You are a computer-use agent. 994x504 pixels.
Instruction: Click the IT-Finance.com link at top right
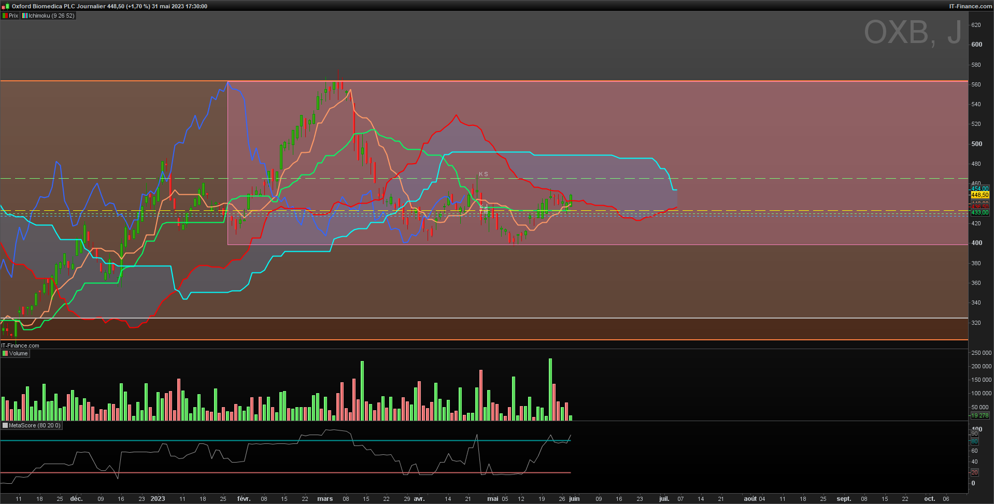point(970,6)
